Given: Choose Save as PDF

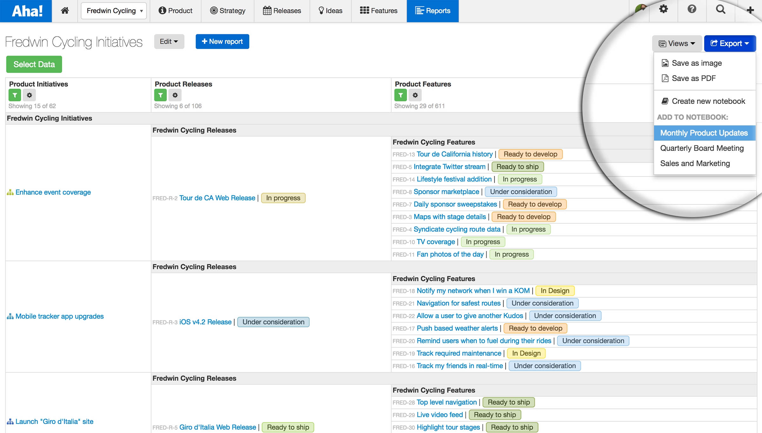Looking at the screenshot, I should tap(705, 78).
